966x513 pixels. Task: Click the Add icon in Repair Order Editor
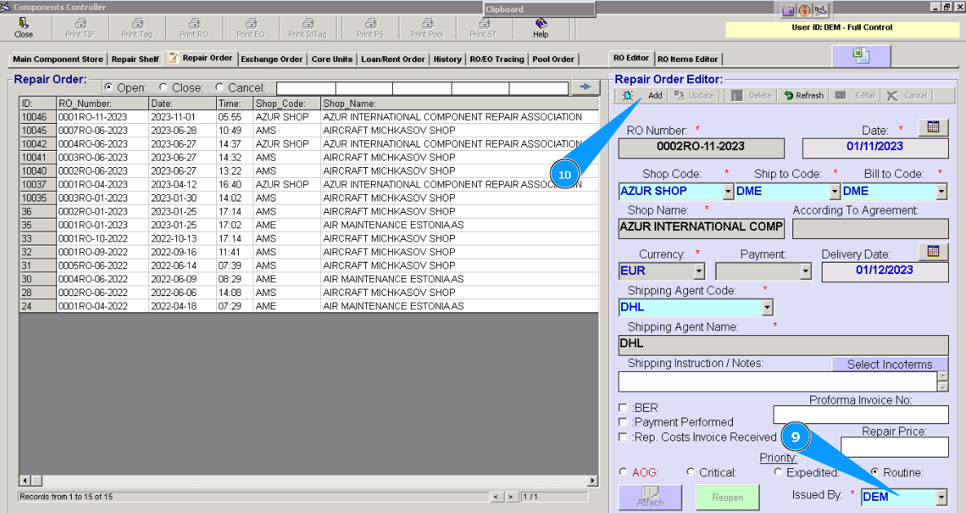point(628,95)
